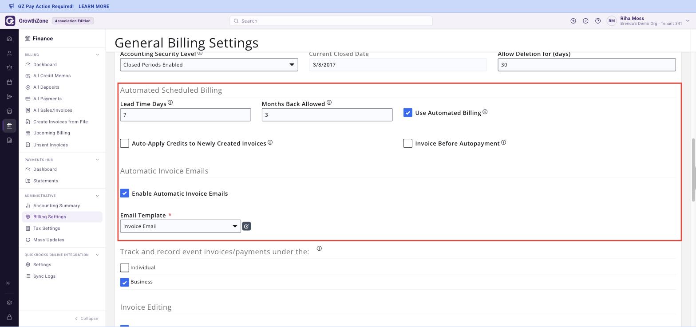This screenshot has width=696, height=327.
Task: Check Invoice Before Autopayment
Action: (408, 143)
